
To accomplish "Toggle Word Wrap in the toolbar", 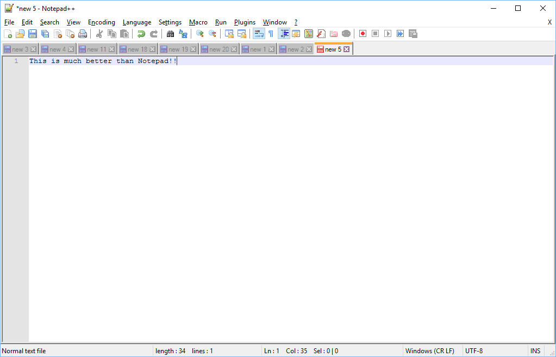I will [259, 34].
